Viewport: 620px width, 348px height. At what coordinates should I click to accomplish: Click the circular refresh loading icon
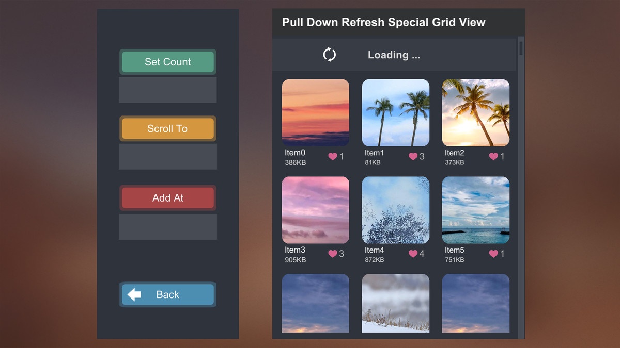tap(331, 55)
